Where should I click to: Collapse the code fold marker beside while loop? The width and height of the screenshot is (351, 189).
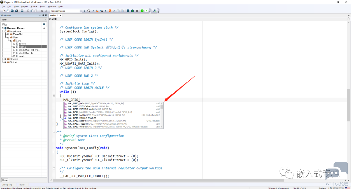pos(54,96)
